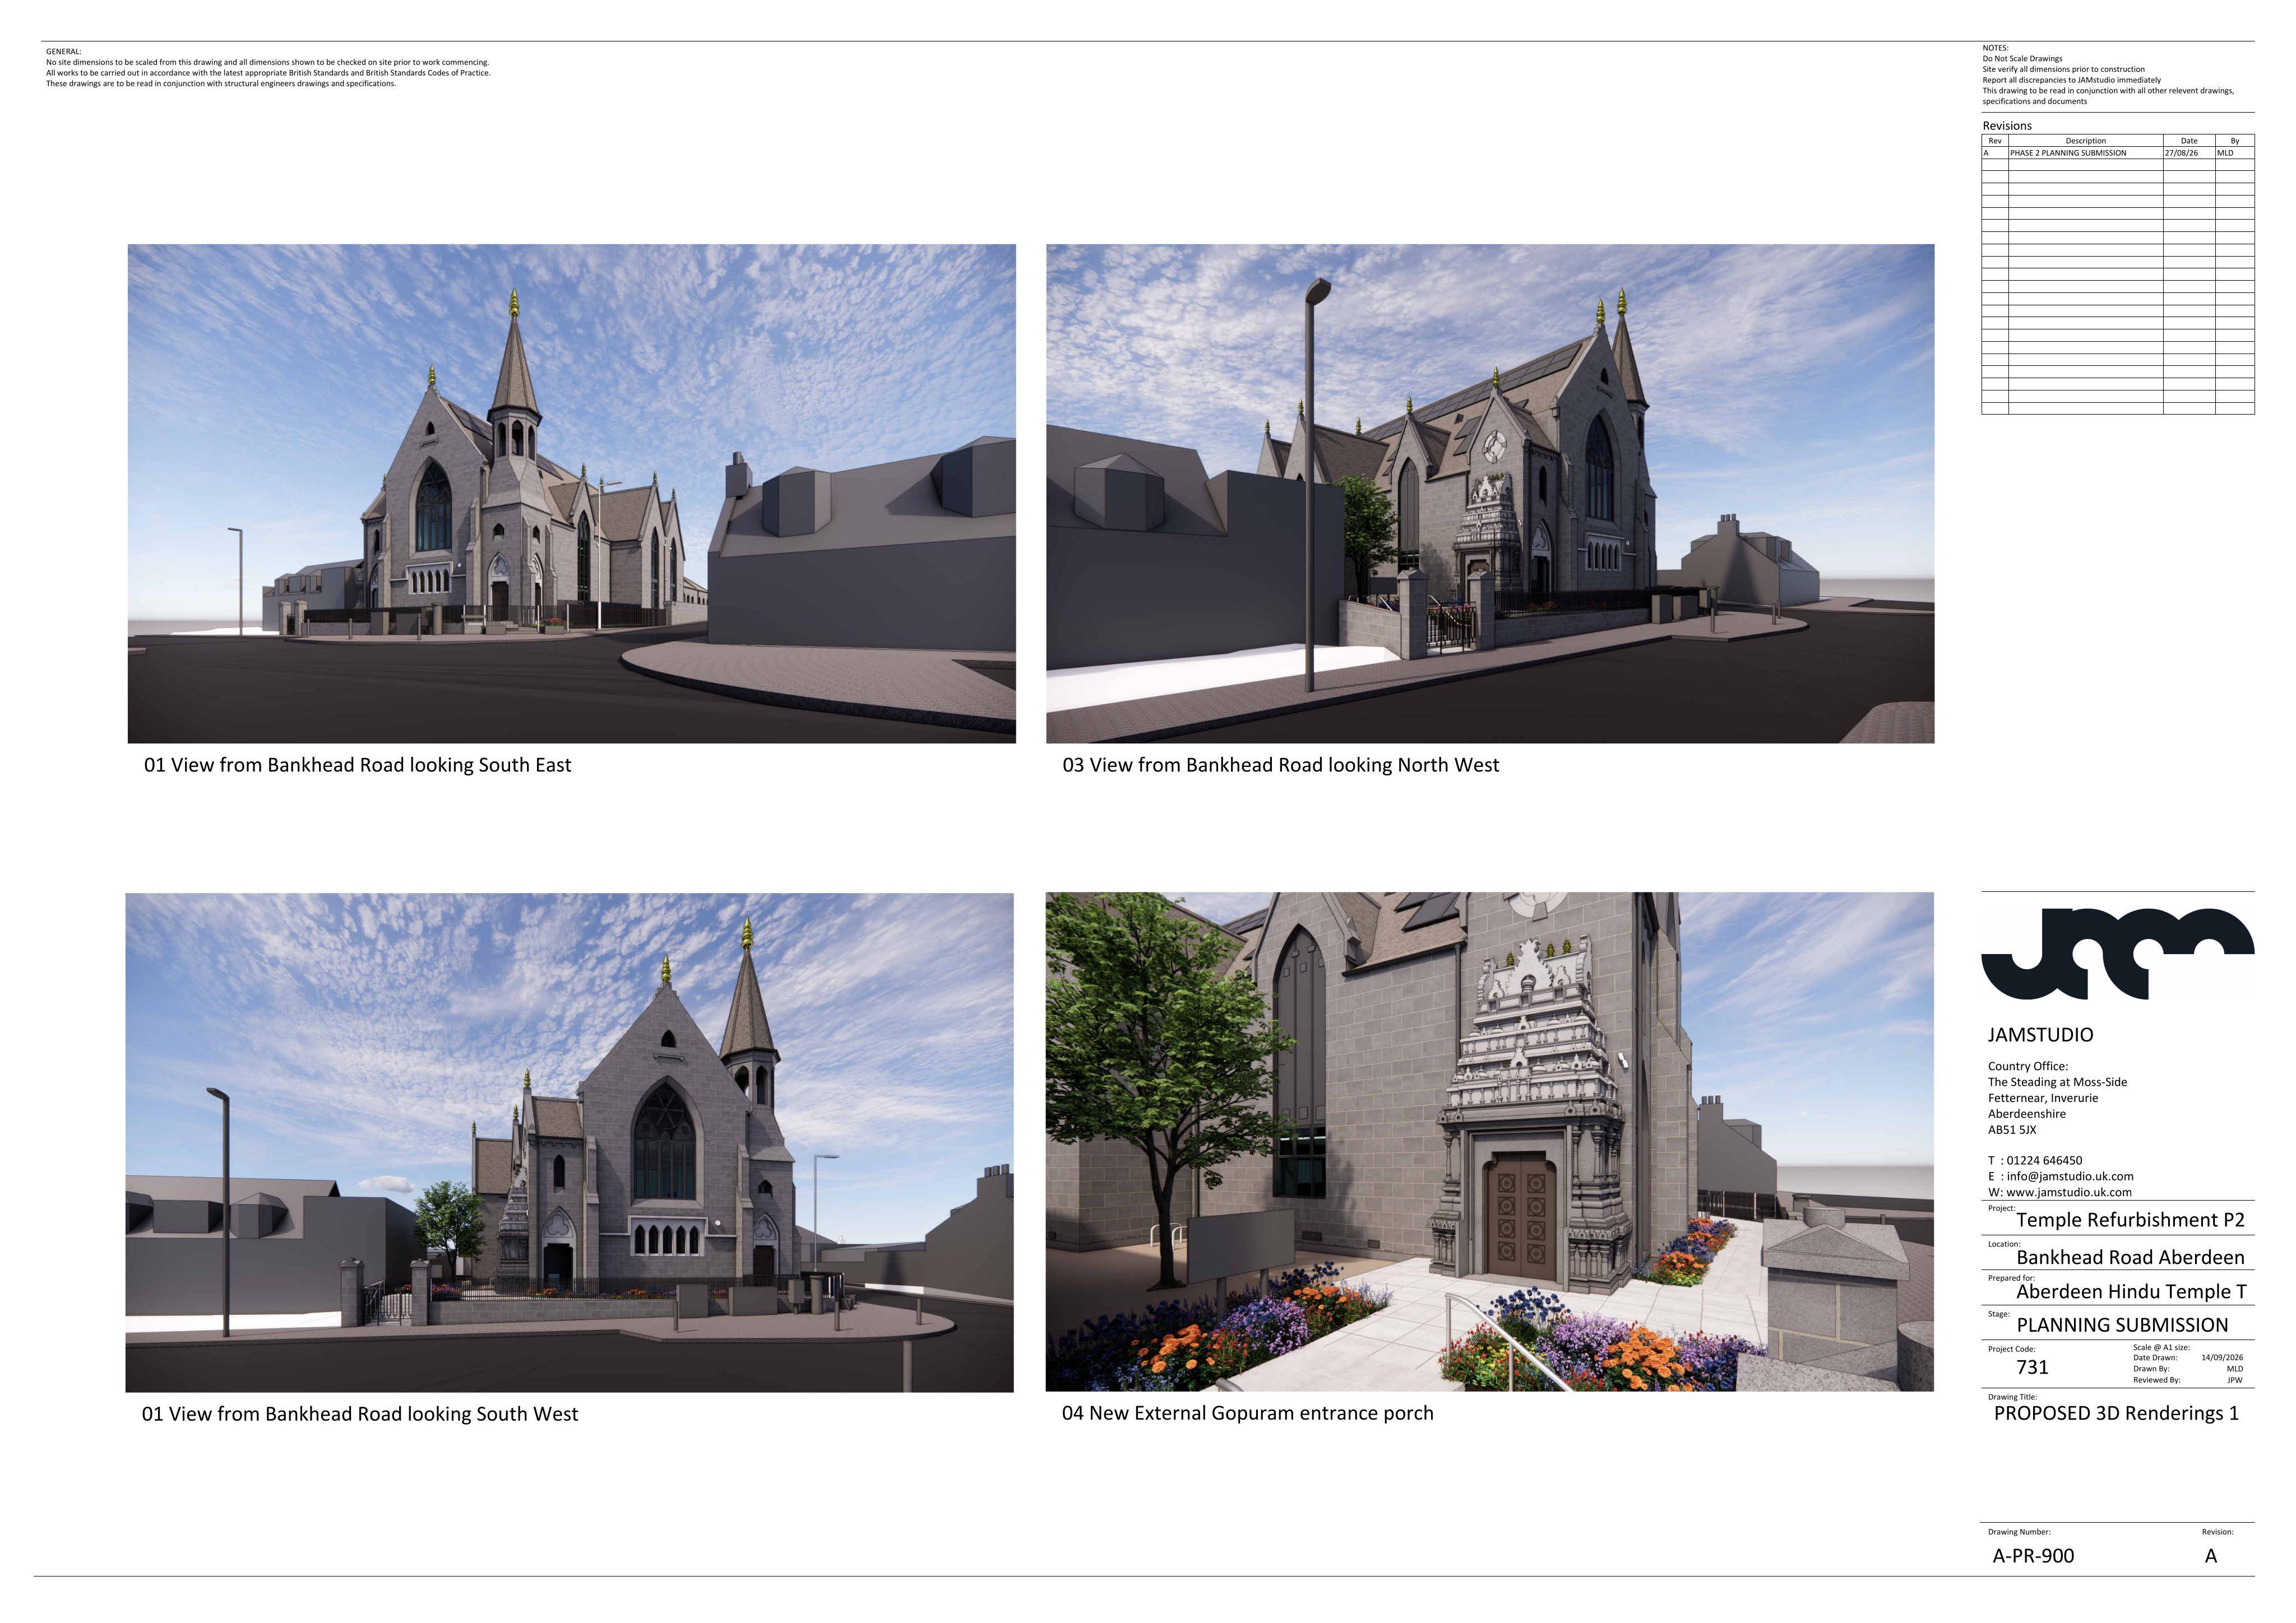Select the phone number 01224 646450
Screen dimensions: 2296x1623
coord(2044,1161)
